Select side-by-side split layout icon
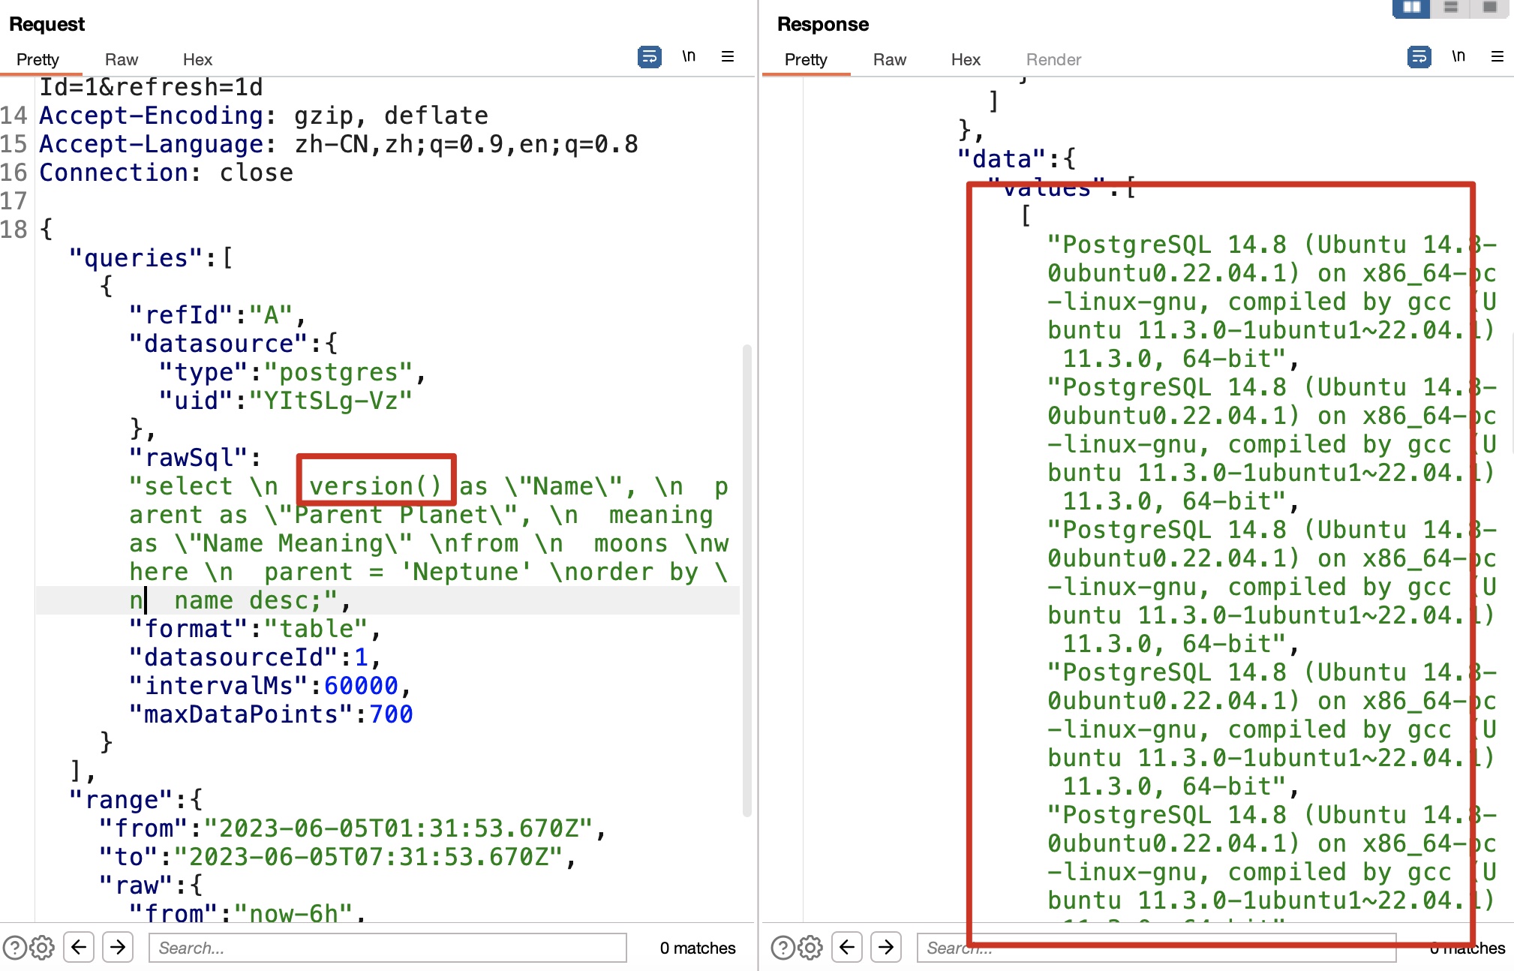The width and height of the screenshot is (1514, 971). coord(1411,8)
